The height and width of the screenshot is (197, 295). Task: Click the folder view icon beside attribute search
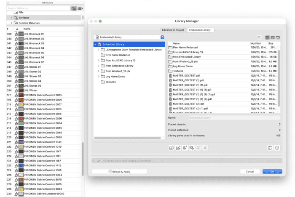[x=74, y=8]
